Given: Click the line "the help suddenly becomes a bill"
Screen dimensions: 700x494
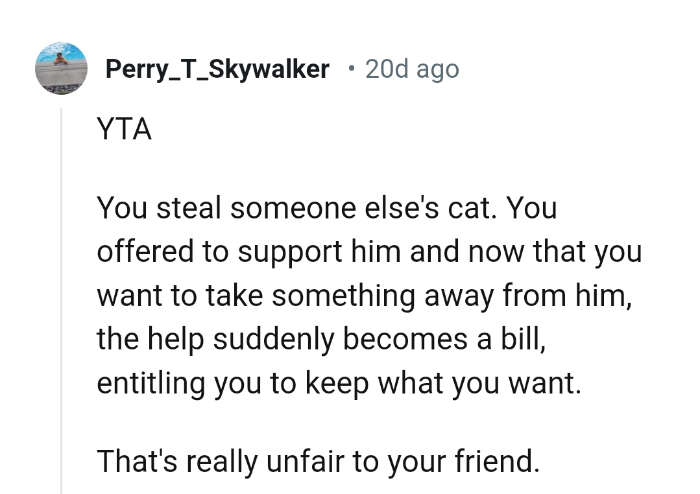Looking at the screenshot, I should (x=321, y=339).
